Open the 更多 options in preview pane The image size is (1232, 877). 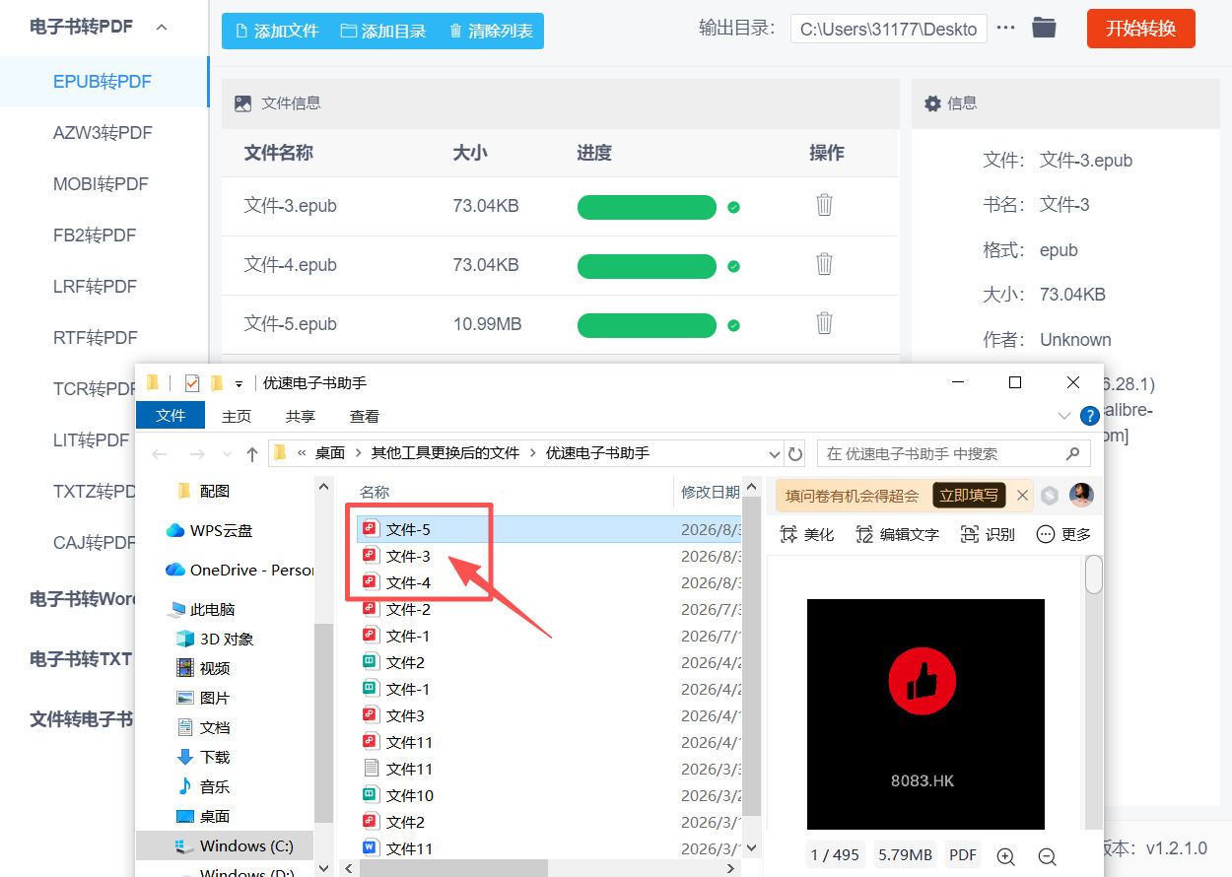tap(1063, 534)
